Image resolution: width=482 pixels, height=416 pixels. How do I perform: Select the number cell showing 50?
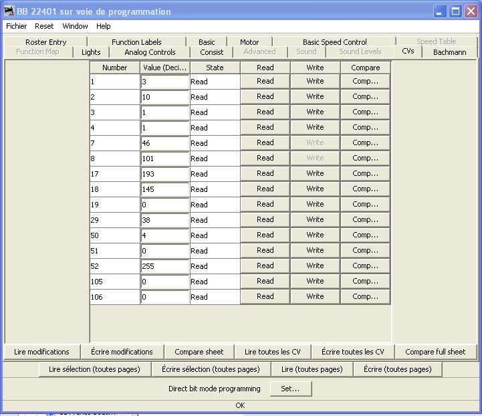pyautogui.click(x=115, y=235)
